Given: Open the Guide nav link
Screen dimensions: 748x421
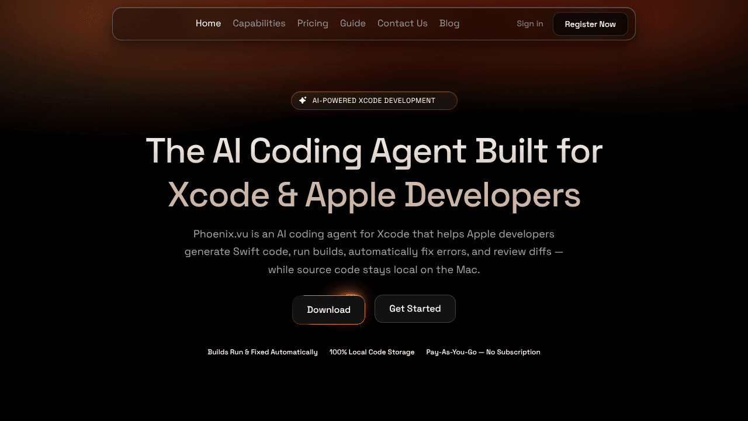Looking at the screenshot, I should pos(353,23).
